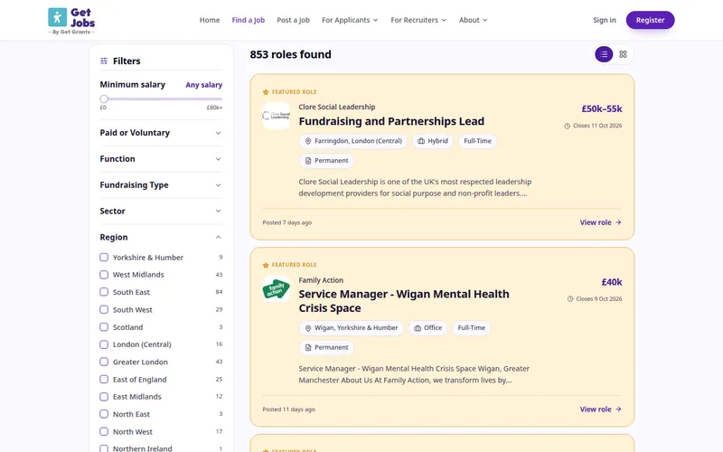Open the Fundraising and Partnerships Lead title
This screenshot has width=723, height=452.
[x=391, y=121]
